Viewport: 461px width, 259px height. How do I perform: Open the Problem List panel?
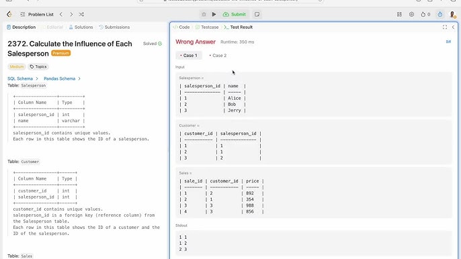37,14
